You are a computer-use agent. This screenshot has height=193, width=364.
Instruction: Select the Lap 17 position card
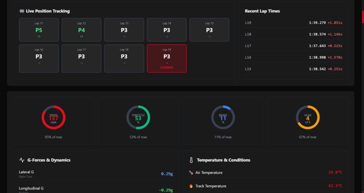81,58
